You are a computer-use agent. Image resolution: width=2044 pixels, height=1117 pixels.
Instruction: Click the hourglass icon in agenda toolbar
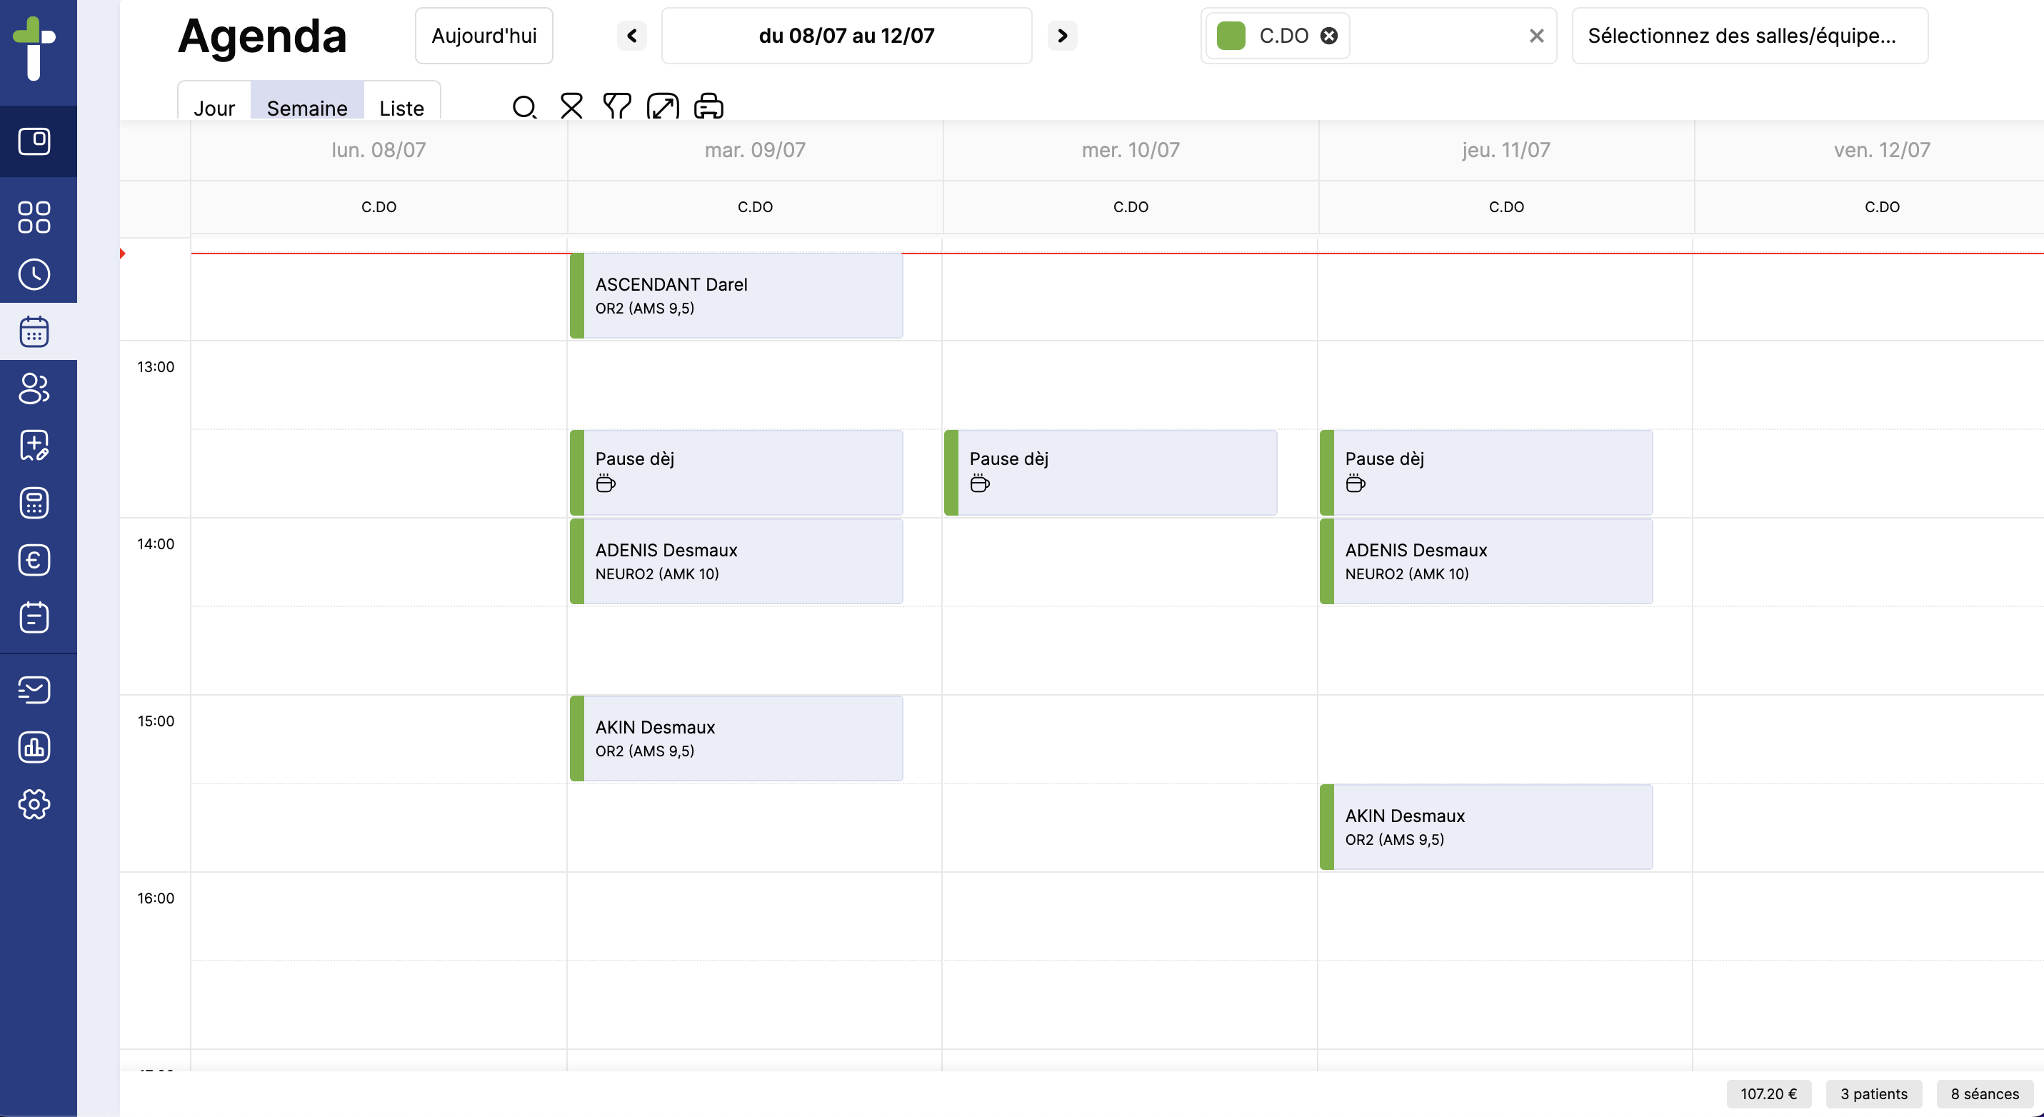[571, 106]
